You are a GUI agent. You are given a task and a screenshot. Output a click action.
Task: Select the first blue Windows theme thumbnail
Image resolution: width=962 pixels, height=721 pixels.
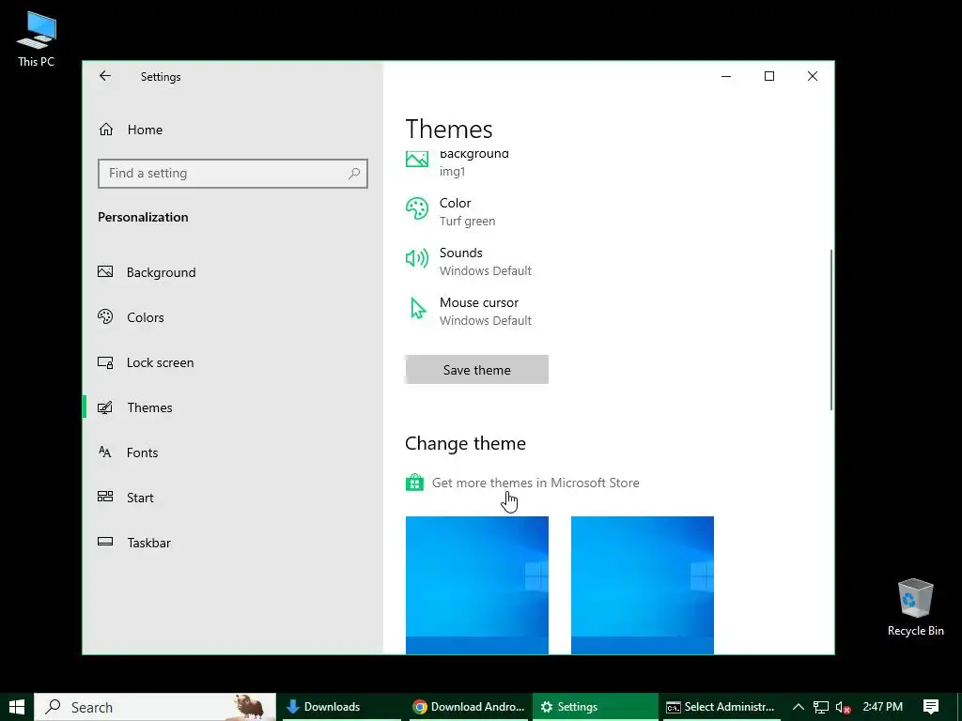(x=476, y=586)
